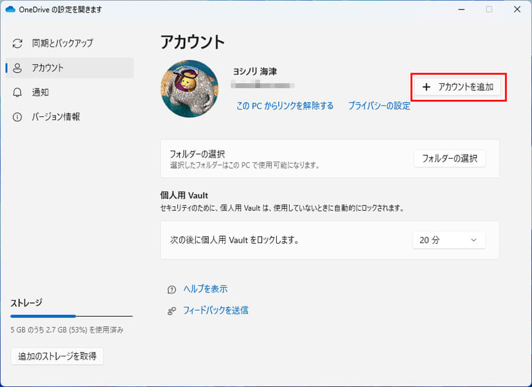Viewport: 532px width, 387px height.
Task: Click the フィードバックを送信 link
Action: click(215, 310)
